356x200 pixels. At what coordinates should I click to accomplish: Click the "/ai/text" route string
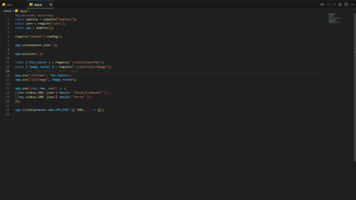tap(38, 75)
